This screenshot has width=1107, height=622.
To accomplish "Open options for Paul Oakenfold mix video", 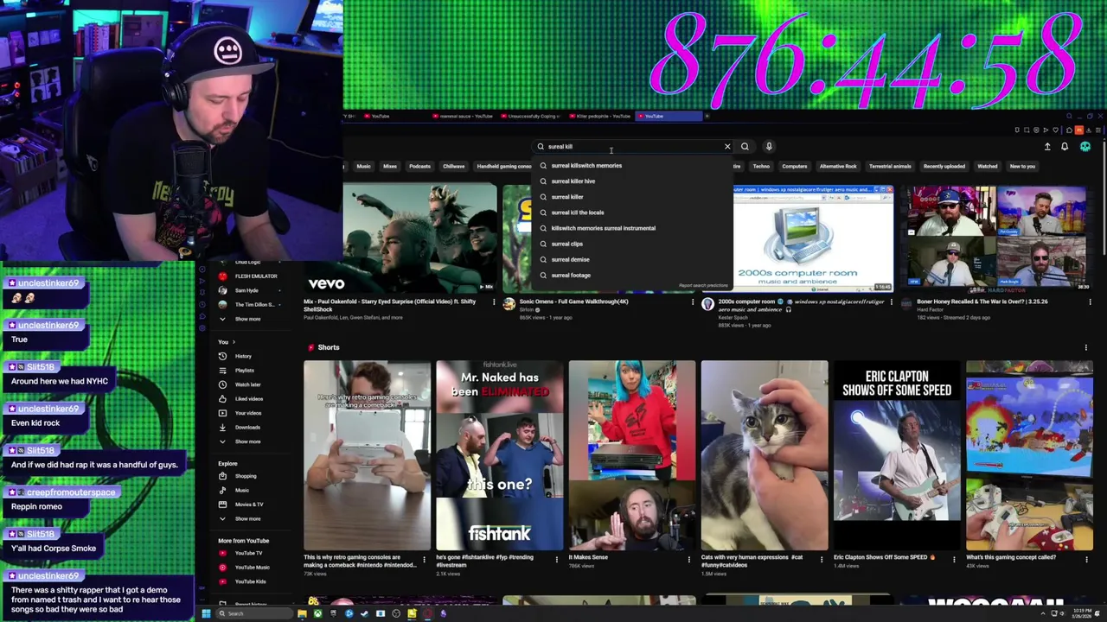I will click(494, 302).
